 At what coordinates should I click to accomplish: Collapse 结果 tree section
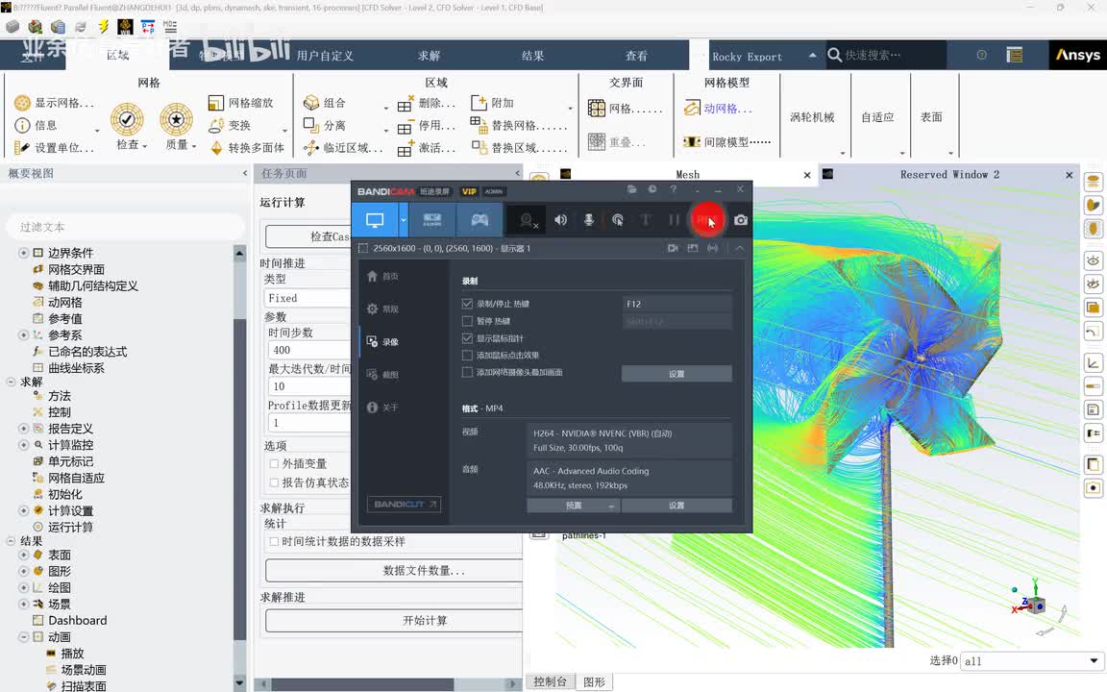(x=12, y=541)
